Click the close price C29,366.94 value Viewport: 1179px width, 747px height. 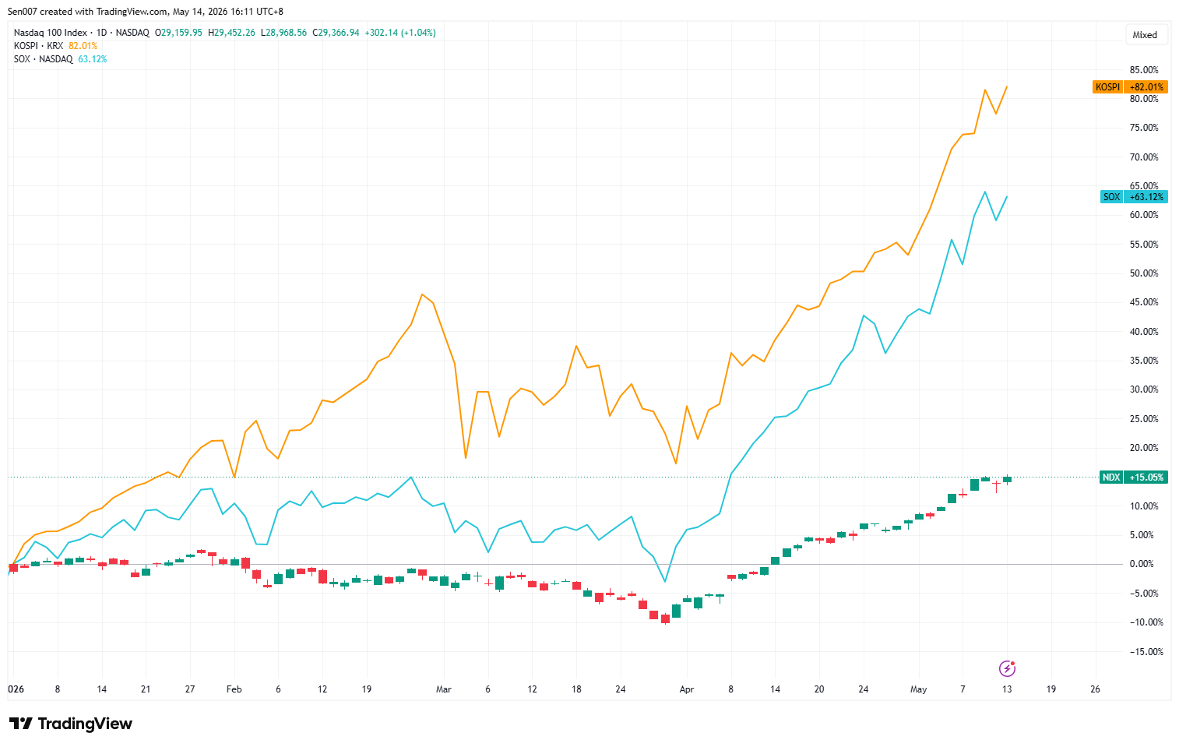click(336, 33)
